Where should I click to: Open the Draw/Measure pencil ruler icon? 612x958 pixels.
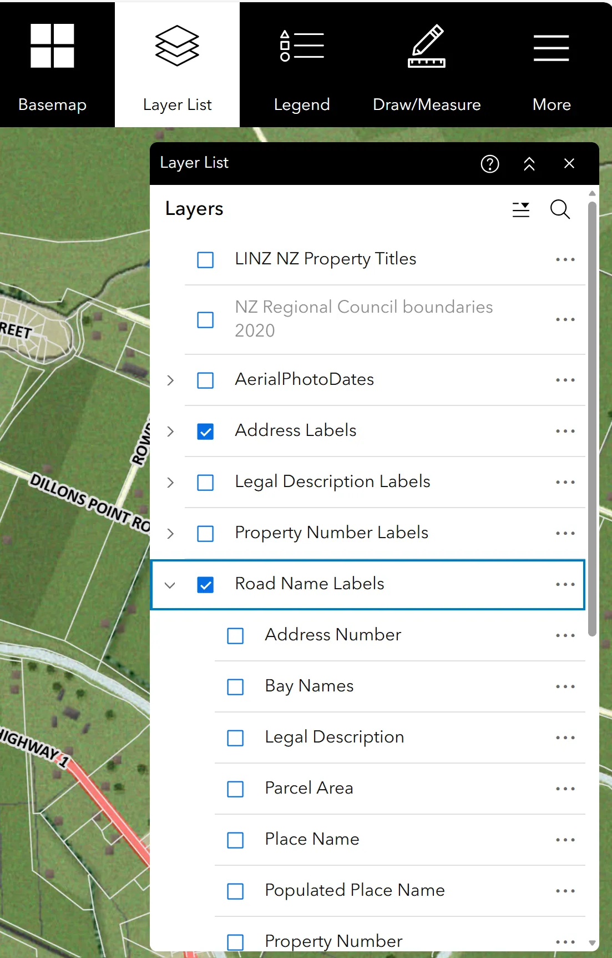point(427,46)
